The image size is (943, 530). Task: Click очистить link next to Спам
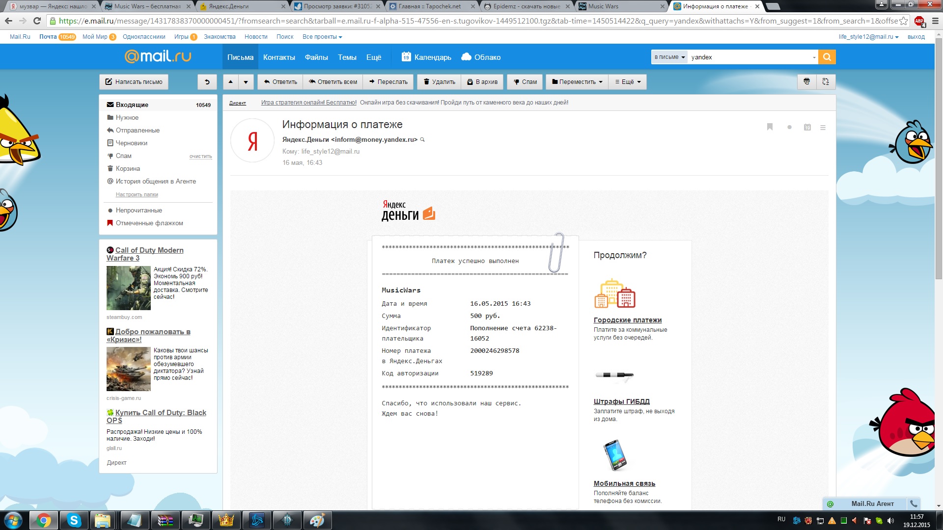200,156
